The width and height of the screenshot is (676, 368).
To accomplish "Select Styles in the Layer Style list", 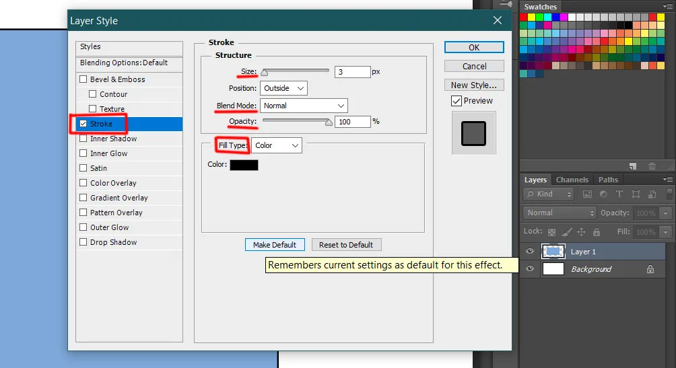I will tap(129, 47).
